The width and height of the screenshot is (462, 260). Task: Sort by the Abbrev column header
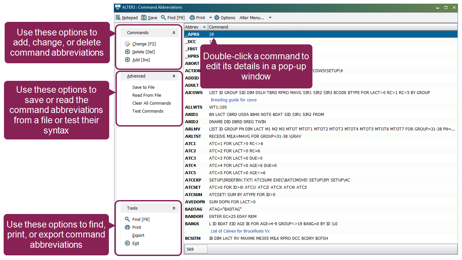(195, 27)
